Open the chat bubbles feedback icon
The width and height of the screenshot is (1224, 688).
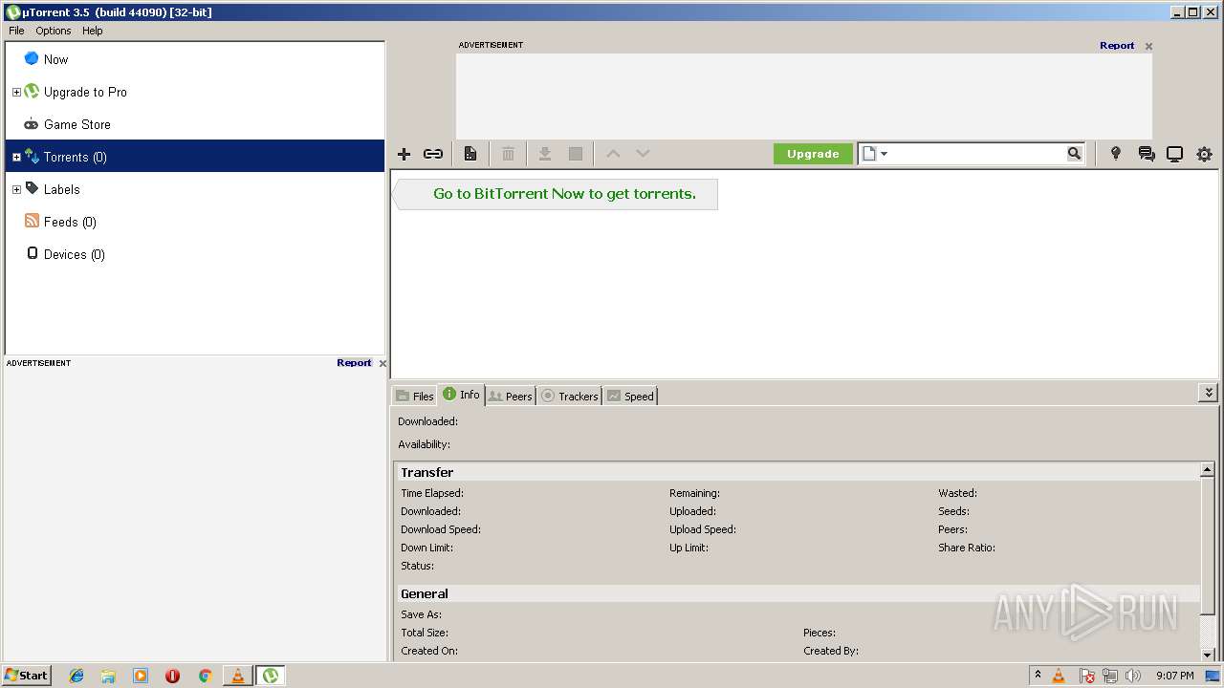[1147, 154]
